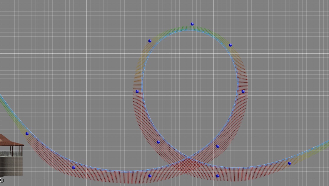Click the upper-right control point of the loop
Image resolution: width=329 pixels, height=186 pixels.
coord(230,45)
